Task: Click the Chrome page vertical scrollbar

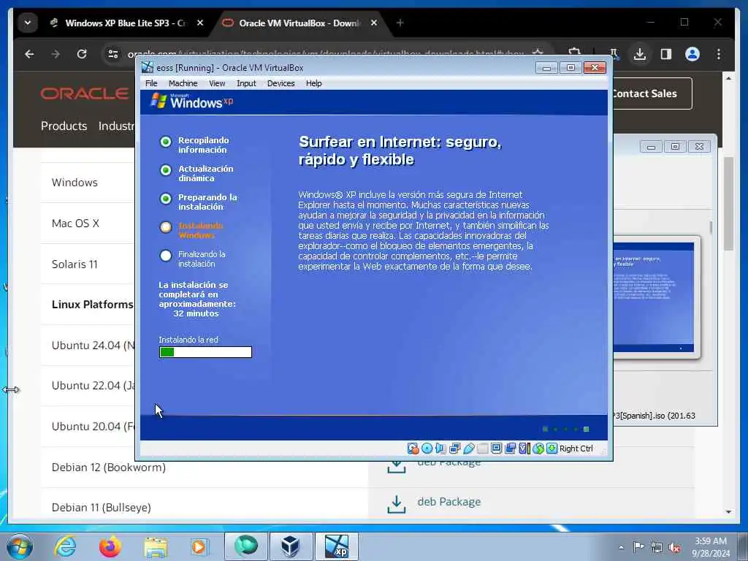Action: 728,203
